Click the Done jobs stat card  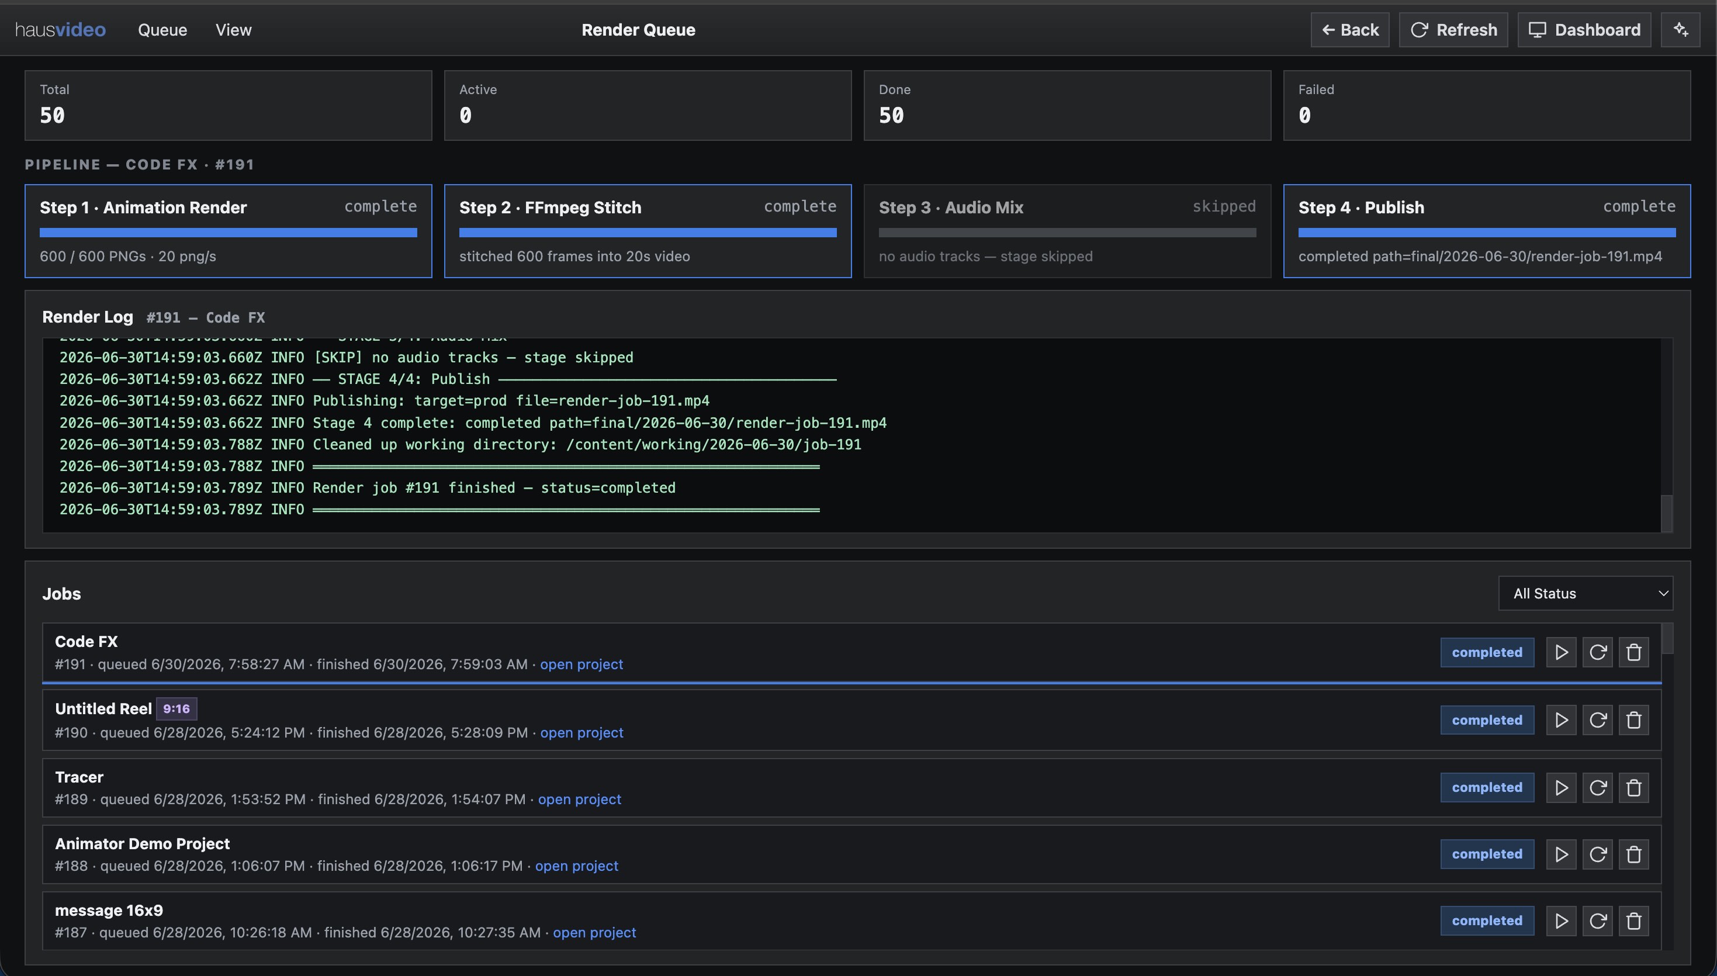[x=1067, y=105]
